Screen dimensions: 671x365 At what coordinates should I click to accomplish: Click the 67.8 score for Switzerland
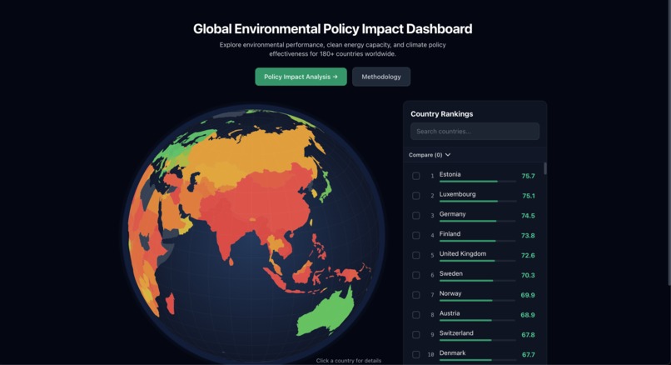click(x=528, y=335)
